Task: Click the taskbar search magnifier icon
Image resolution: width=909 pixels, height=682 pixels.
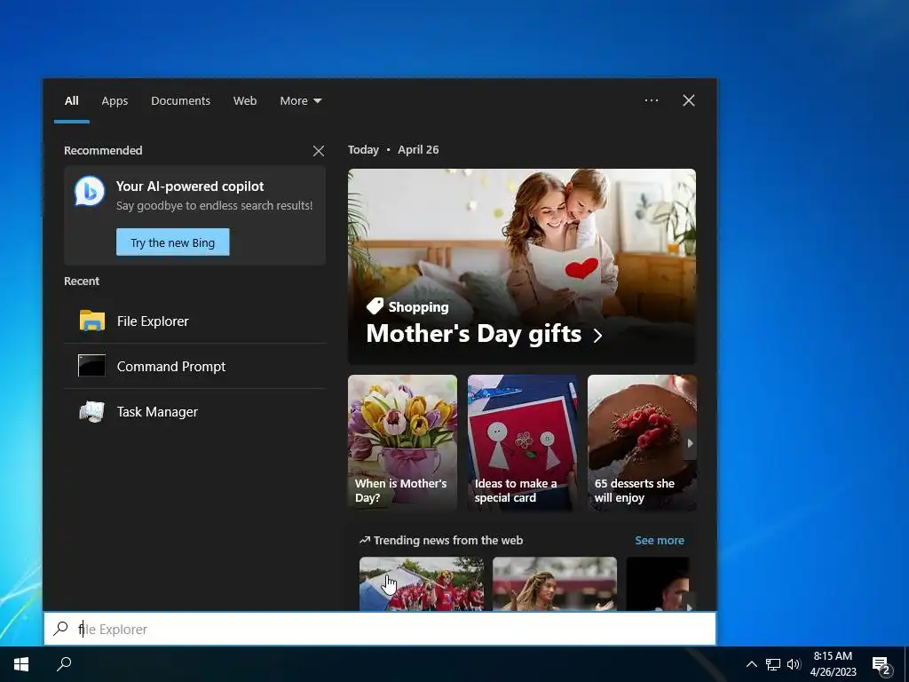Action: (64, 664)
